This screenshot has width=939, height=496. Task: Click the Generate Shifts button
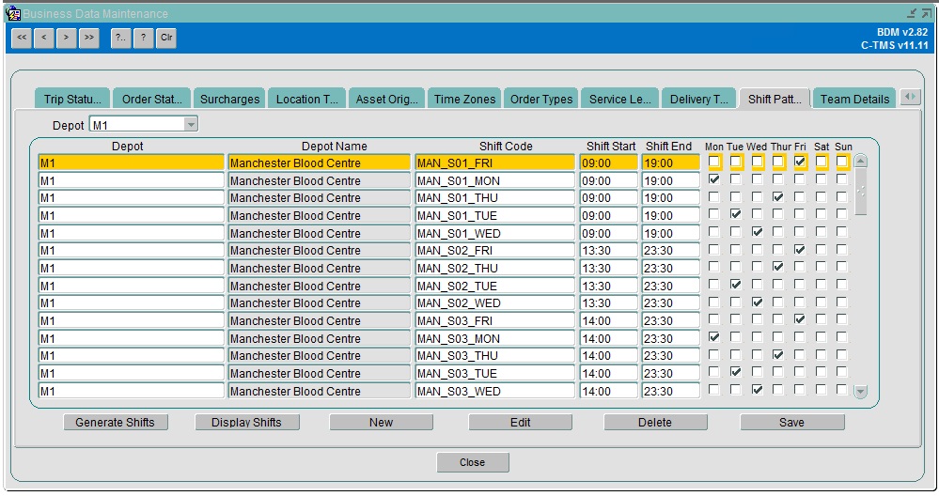[x=116, y=423]
